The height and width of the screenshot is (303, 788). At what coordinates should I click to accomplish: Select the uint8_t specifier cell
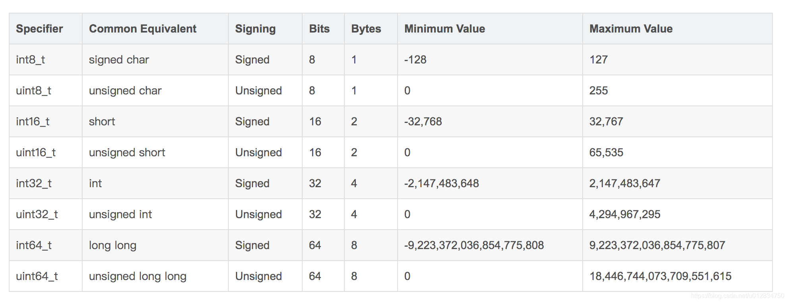(x=46, y=90)
